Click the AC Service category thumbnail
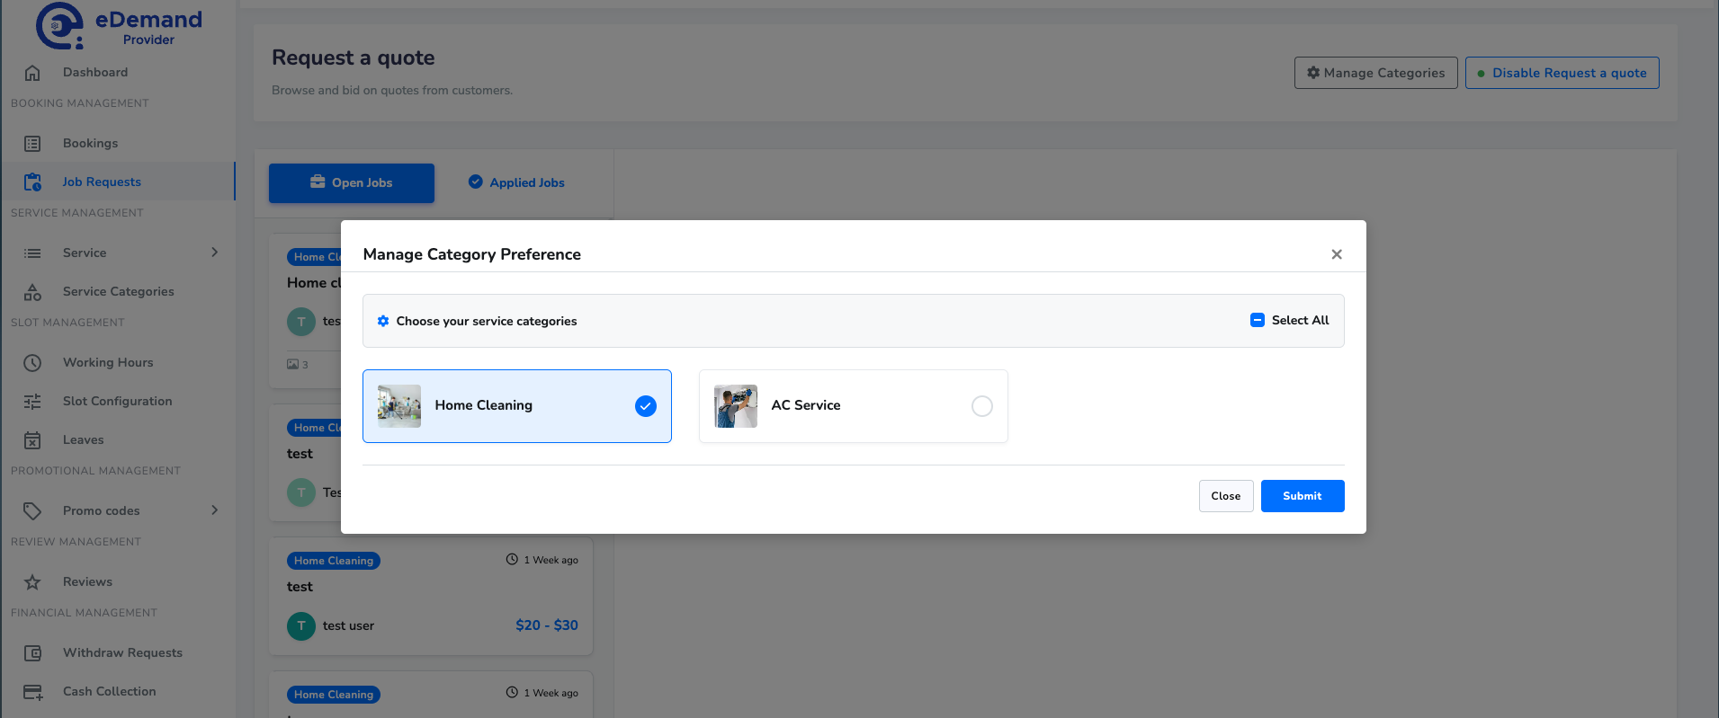 736,406
